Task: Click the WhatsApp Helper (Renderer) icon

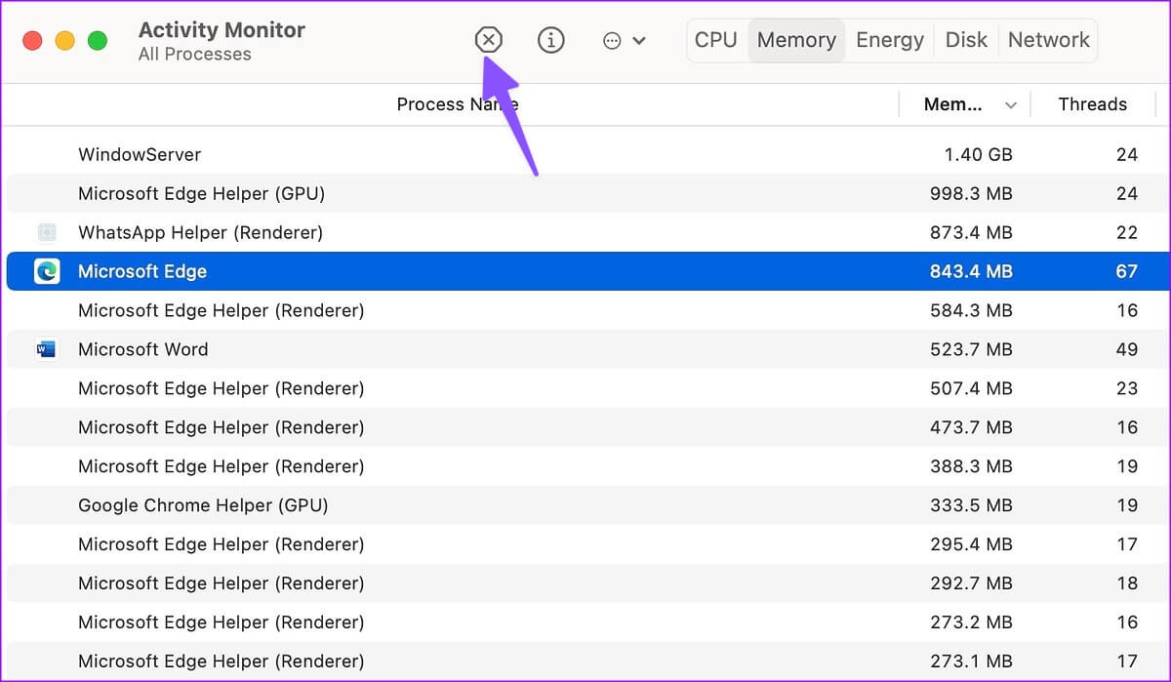Action: point(47,232)
